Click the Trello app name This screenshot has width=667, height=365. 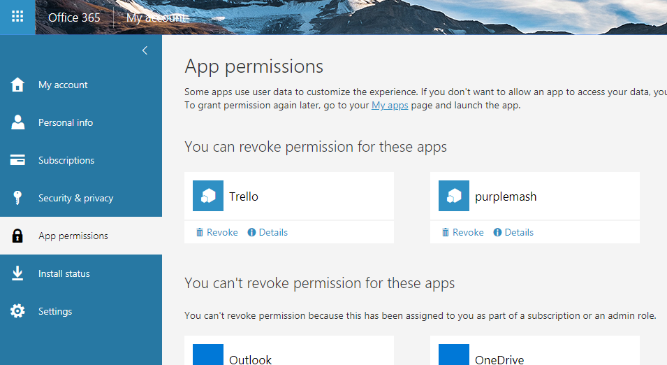(x=244, y=196)
